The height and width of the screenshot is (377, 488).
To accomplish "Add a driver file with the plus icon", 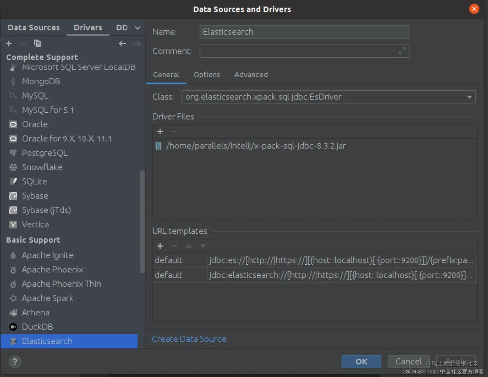I will [160, 131].
